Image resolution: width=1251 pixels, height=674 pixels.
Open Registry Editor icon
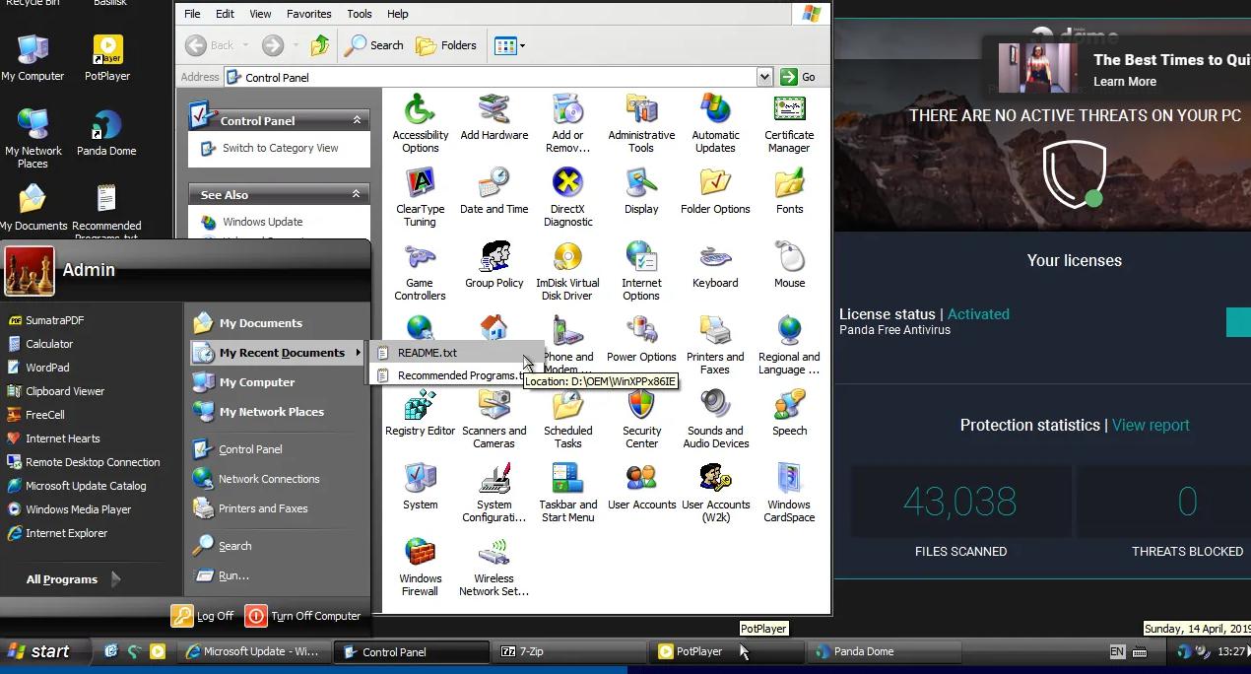click(x=421, y=413)
